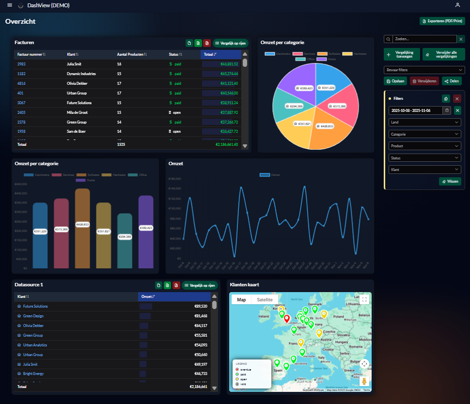Select the Map tab on Klanten kaart
The image size is (470, 404).
click(241, 299)
